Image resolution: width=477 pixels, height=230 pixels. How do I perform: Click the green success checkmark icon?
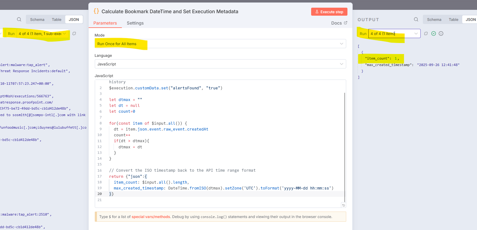(x=434, y=33)
